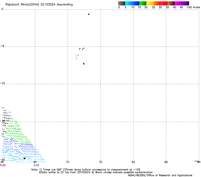Click the NOAA/NESDIS credit text

tap(160, 175)
